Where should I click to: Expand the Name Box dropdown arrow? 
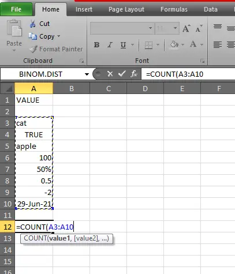click(87, 74)
